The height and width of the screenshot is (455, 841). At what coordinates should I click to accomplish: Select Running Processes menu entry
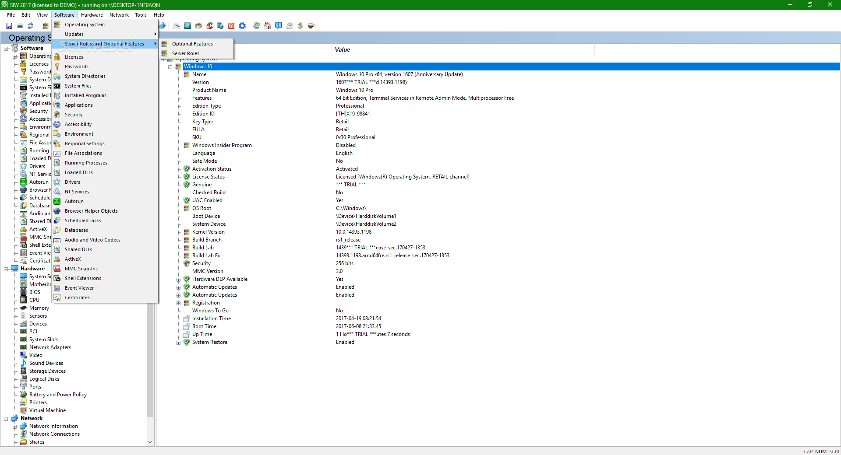(x=105, y=163)
